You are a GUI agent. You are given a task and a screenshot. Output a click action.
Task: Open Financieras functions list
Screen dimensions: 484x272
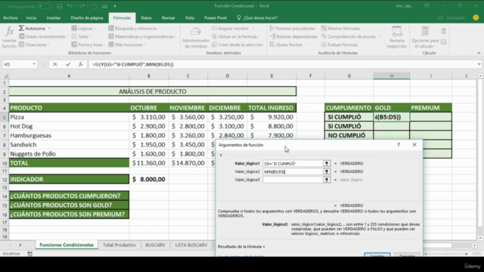(34, 45)
